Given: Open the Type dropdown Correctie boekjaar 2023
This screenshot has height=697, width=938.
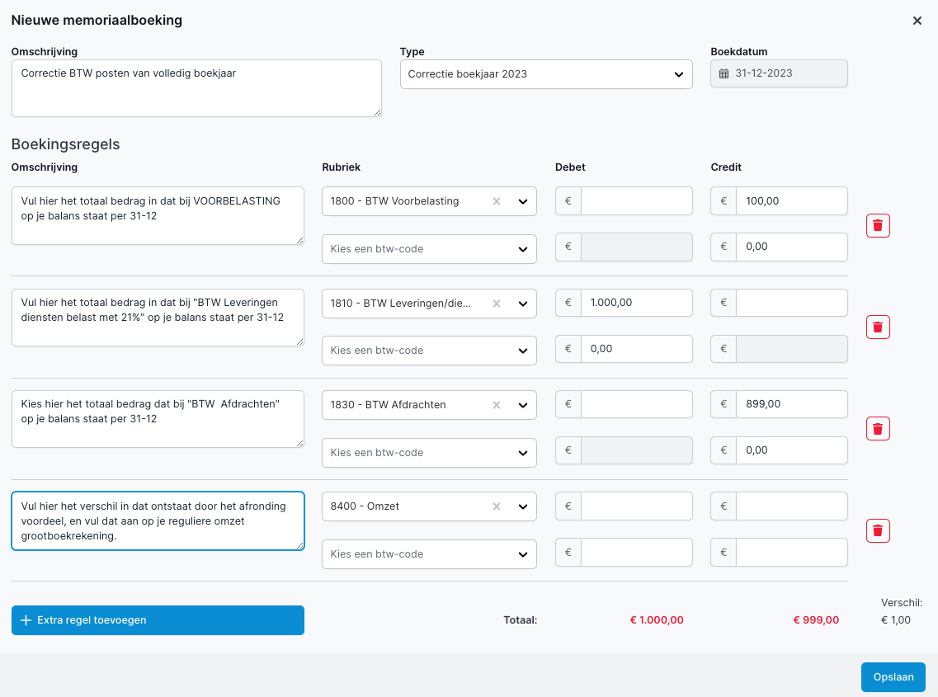Looking at the screenshot, I should click(x=545, y=74).
